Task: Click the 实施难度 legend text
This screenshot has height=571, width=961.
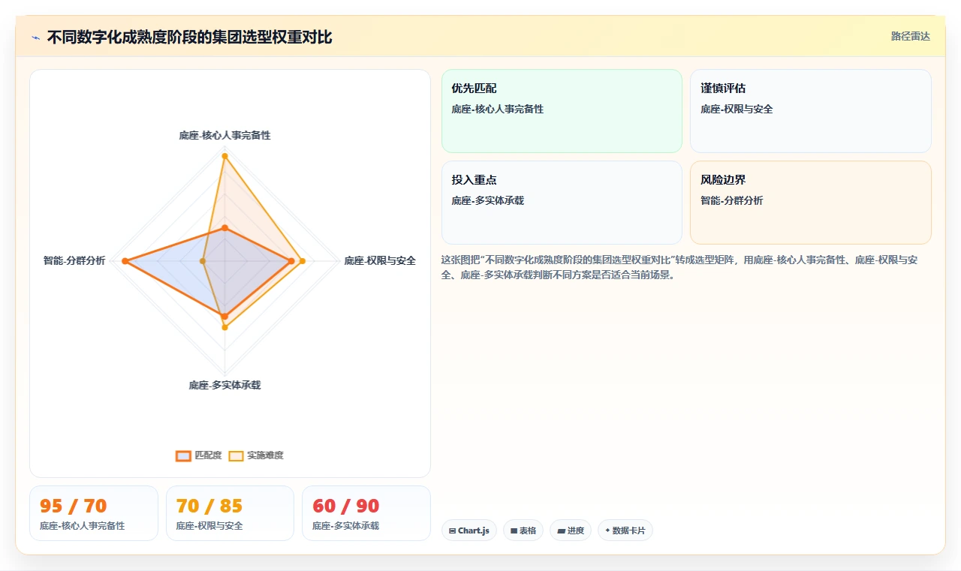Action: pos(266,455)
